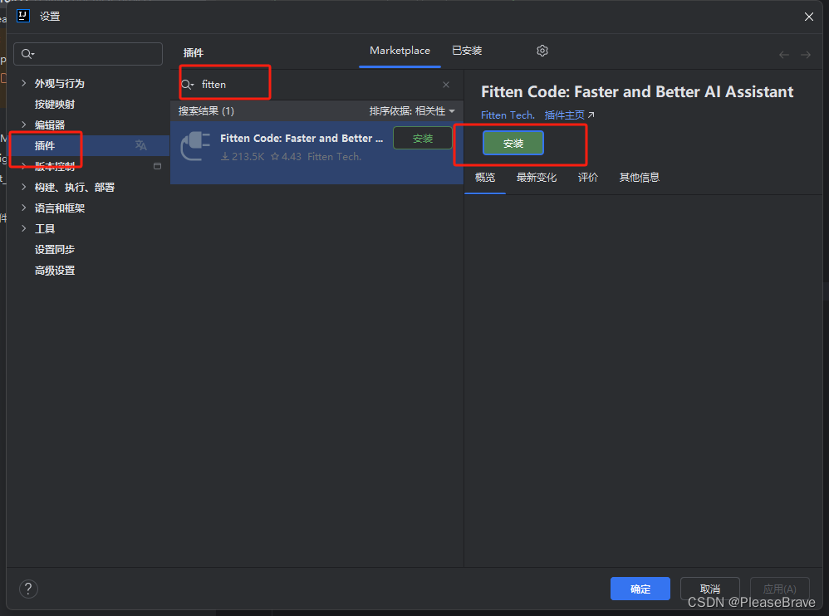Focus the plugin search field containing fitten

pyautogui.click(x=317, y=85)
